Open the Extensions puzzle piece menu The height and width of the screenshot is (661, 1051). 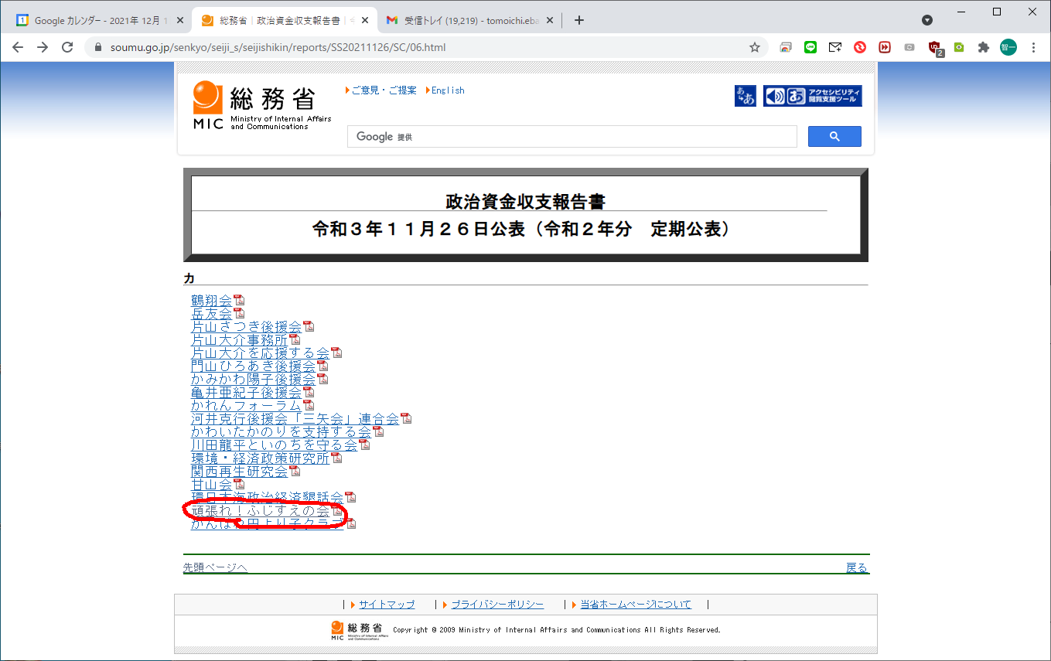click(983, 47)
